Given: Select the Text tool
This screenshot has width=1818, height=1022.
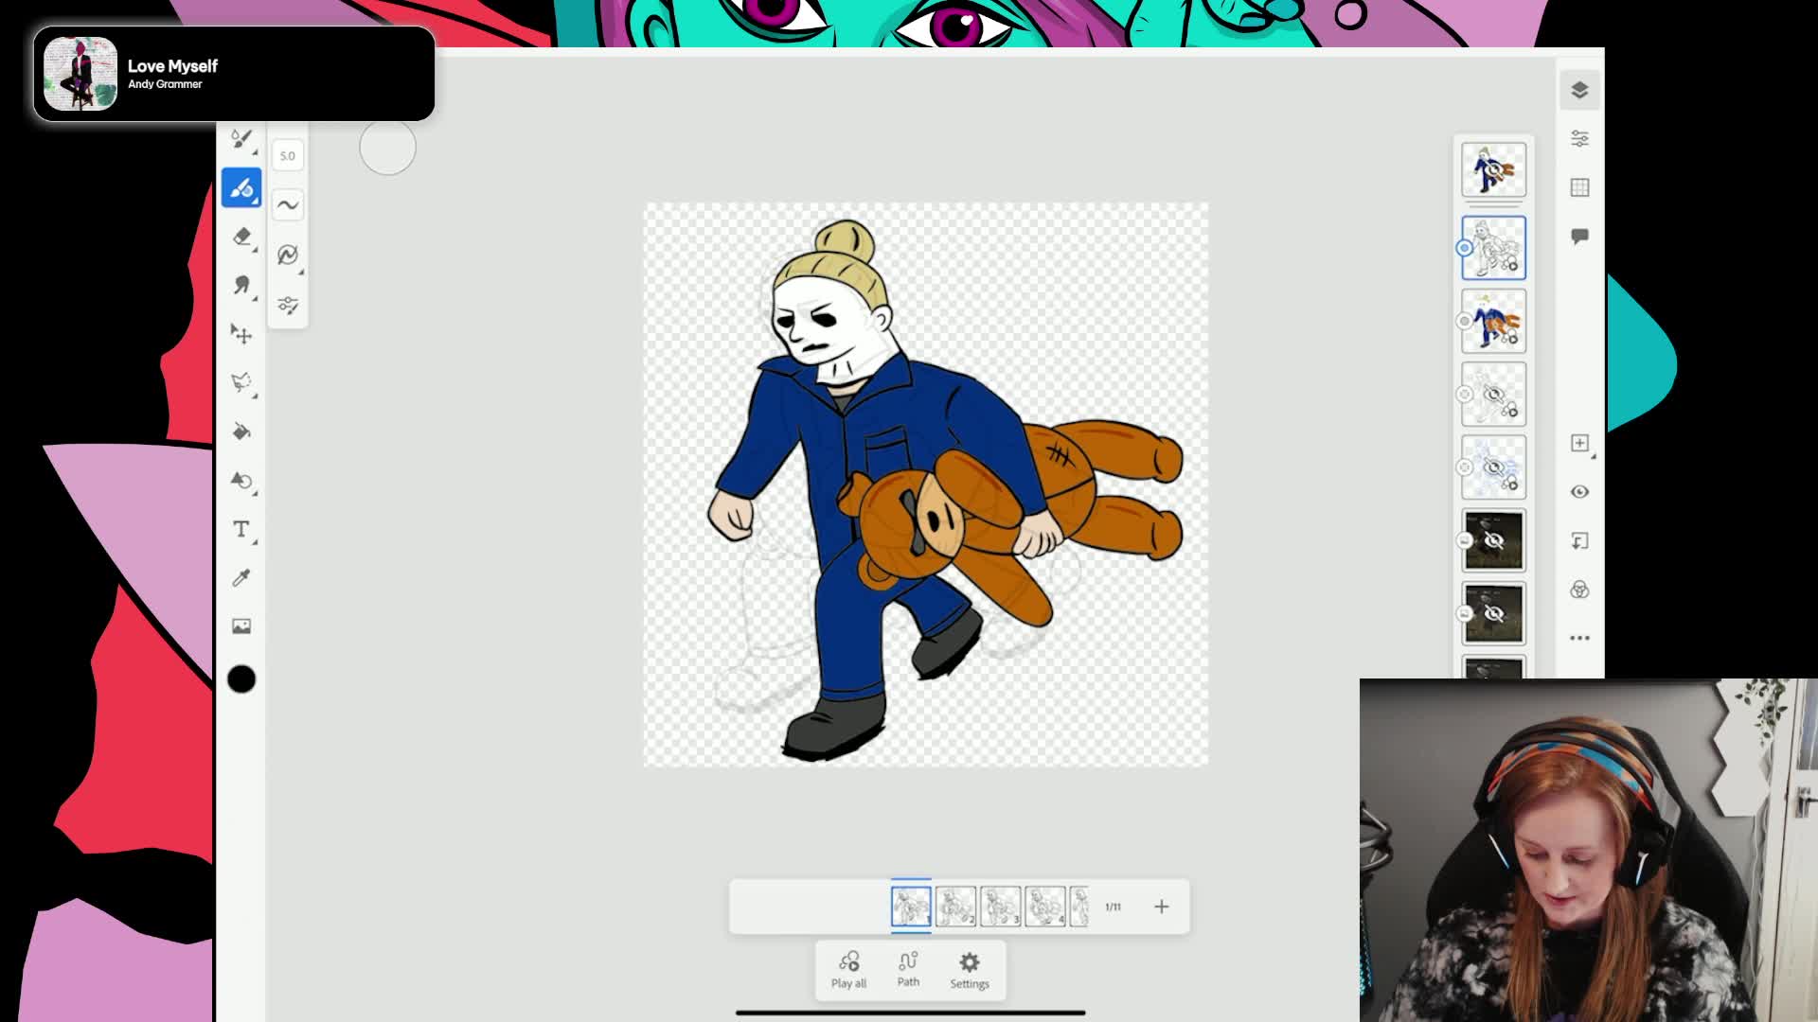Looking at the screenshot, I should (x=241, y=529).
